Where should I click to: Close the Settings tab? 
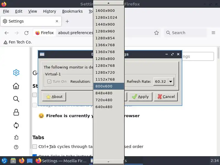[57, 21]
